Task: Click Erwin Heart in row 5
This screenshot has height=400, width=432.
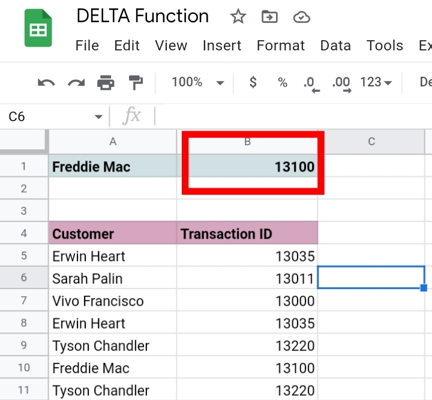Action: 113,255
